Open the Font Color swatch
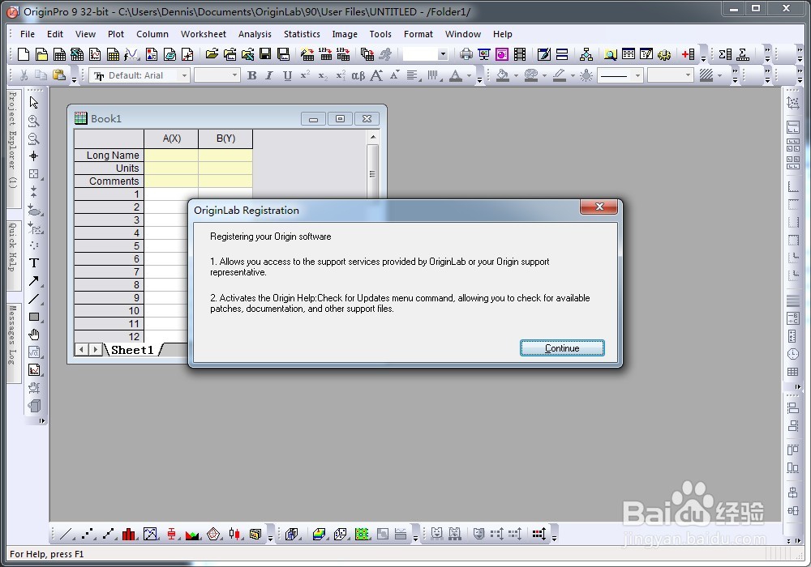 pyautogui.click(x=456, y=75)
